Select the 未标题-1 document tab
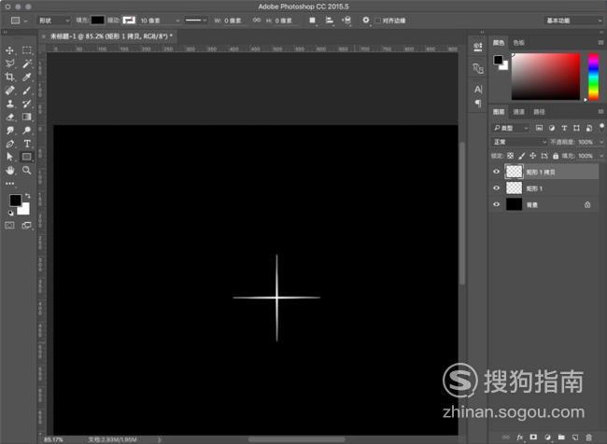 tap(111, 36)
